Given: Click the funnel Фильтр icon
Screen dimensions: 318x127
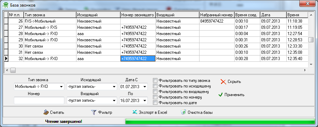Looking at the screenshot, I should pos(93,112).
